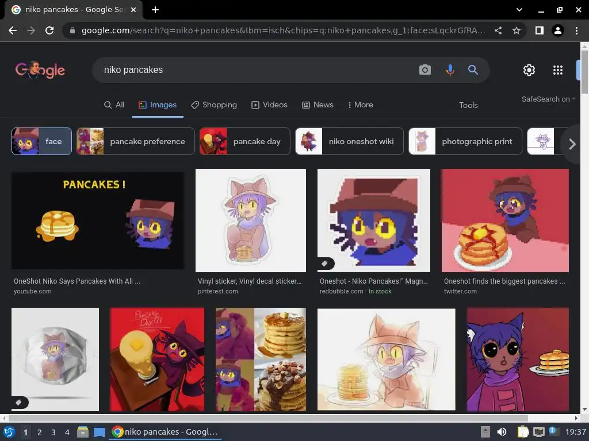The height and width of the screenshot is (441, 589).
Task: Open the watercolor Niko pancakes sketch
Action: point(386,359)
